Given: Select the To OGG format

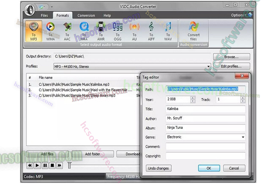Looking at the screenshot, I should [x=118, y=31].
